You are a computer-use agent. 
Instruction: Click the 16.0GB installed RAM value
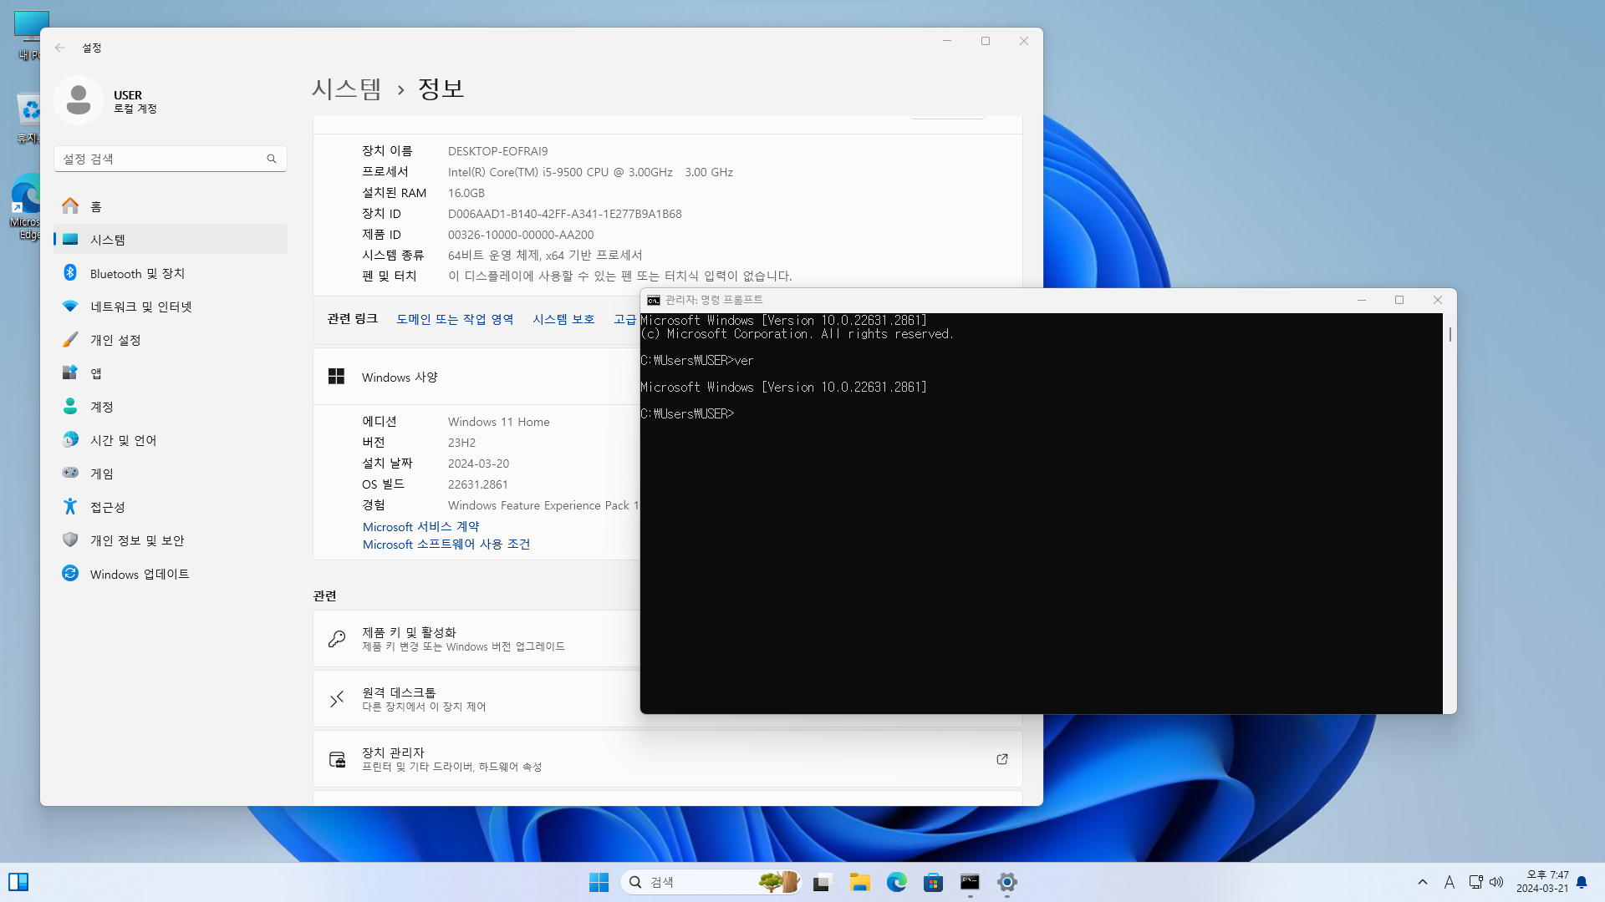pos(466,193)
